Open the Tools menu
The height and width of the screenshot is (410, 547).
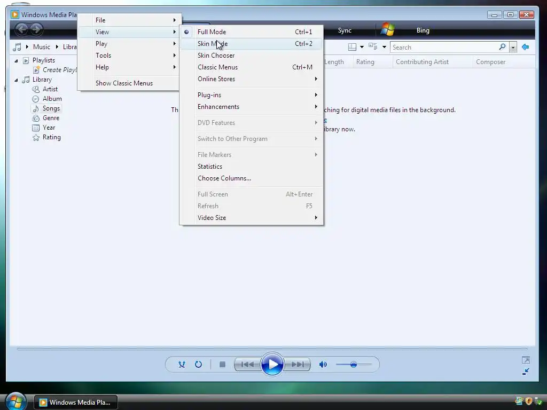[x=128, y=56]
